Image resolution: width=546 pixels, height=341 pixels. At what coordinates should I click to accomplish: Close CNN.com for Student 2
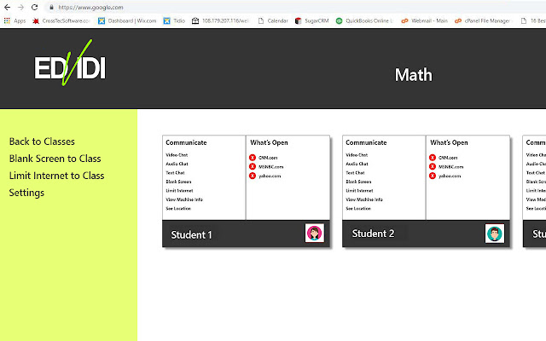tap(433, 158)
